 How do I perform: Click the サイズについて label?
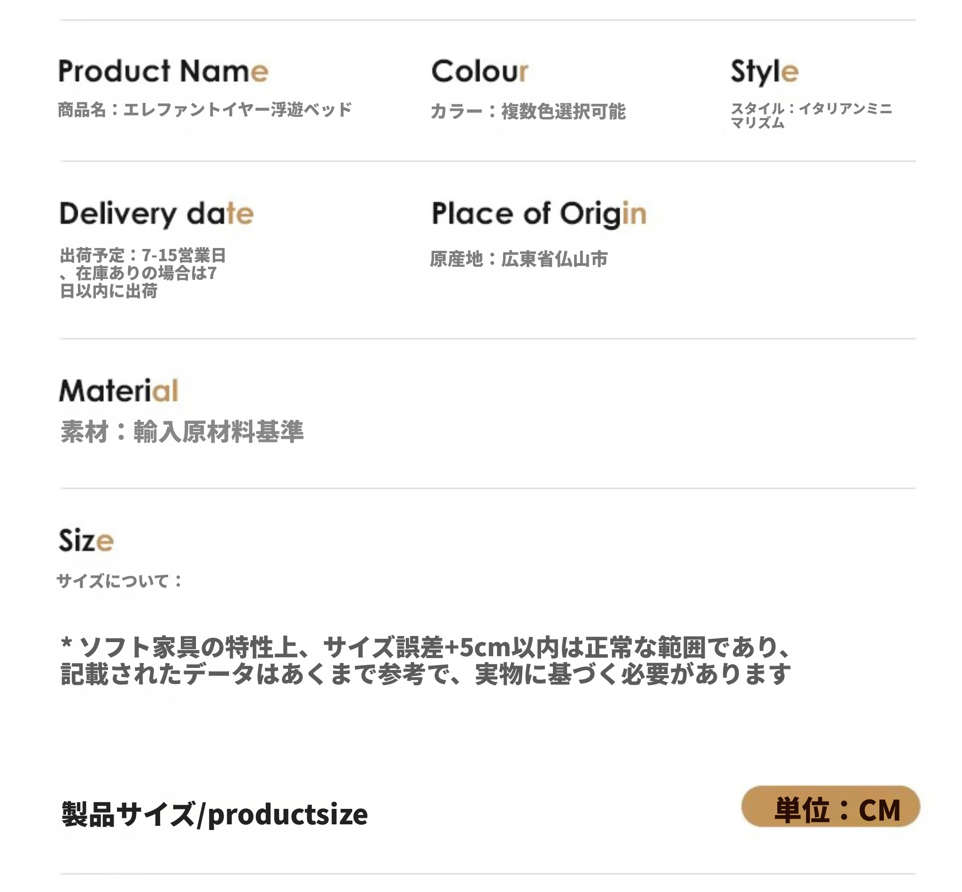[120, 580]
